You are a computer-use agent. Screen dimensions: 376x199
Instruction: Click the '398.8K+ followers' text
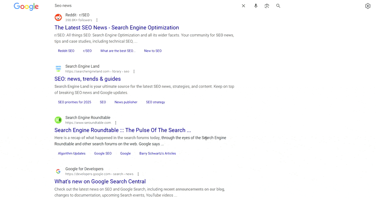[78, 20]
